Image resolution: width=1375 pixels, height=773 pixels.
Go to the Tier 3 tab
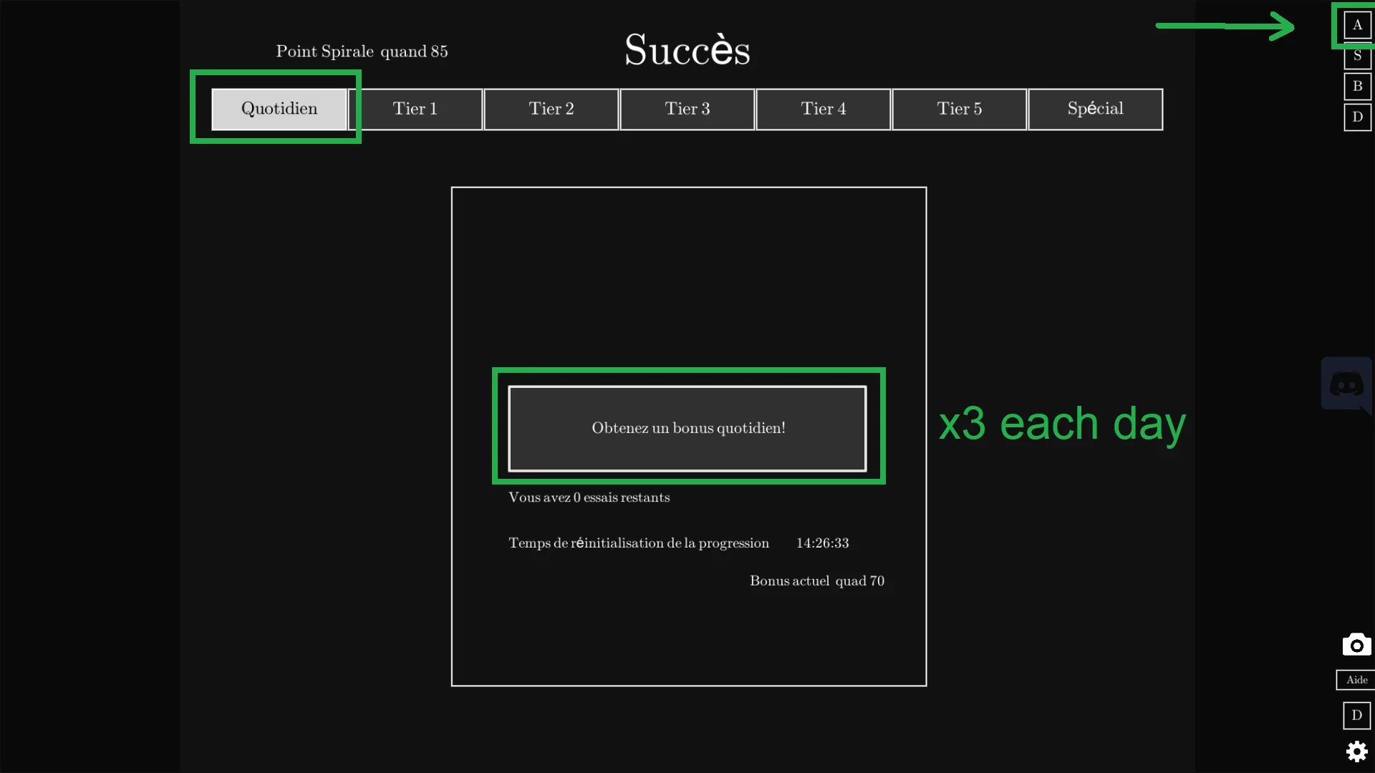coord(687,109)
